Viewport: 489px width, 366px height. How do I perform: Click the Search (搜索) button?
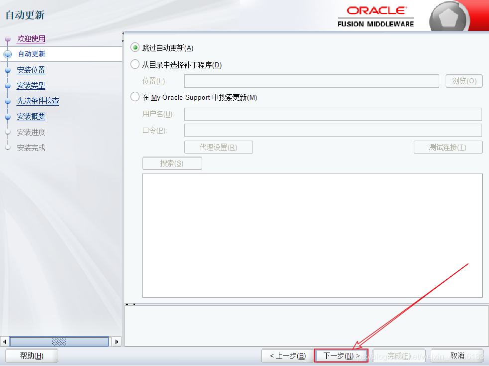(x=172, y=164)
